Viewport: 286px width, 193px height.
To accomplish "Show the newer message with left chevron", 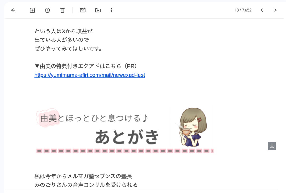I will pyautogui.click(x=262, y=10).
